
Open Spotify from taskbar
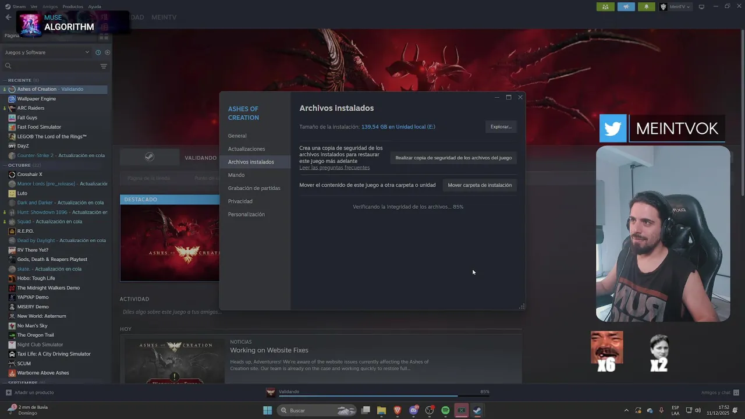pyautogui.click(x=445, y=410)
